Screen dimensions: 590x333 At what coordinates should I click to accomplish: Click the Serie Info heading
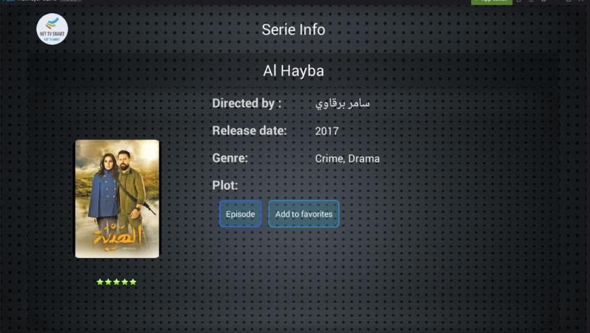(x=293, y=30)
